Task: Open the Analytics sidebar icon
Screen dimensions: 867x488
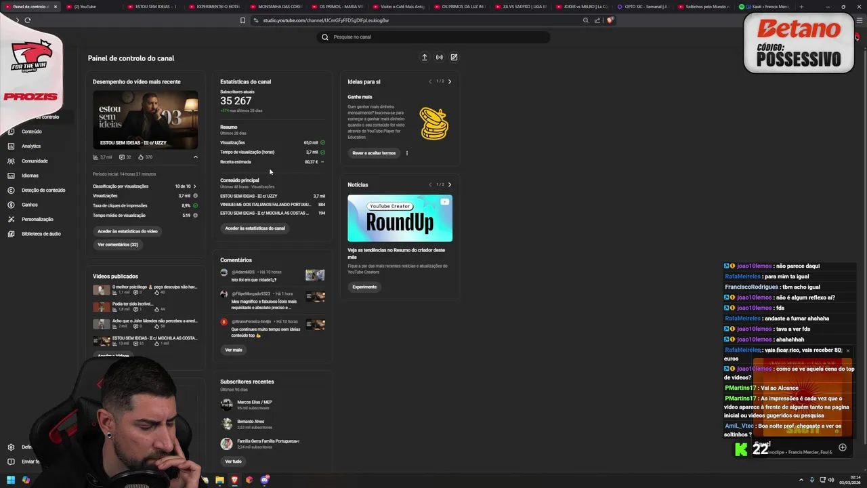Action: click(x=11, y=146)
